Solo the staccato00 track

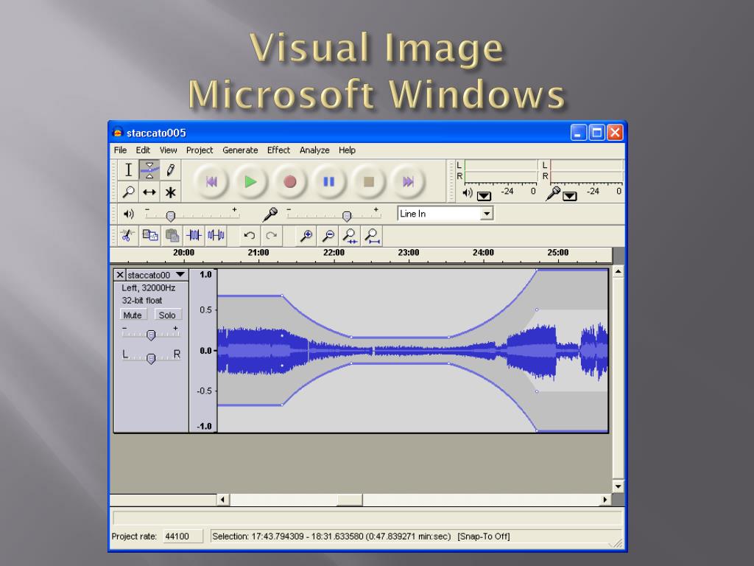167,315
